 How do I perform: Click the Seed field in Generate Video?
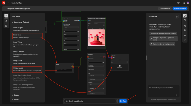[96, 62]
